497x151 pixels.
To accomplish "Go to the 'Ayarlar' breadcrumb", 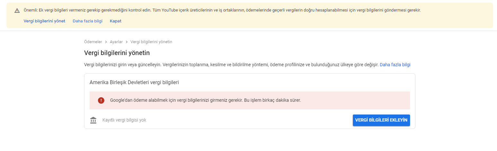I will 116,42.
